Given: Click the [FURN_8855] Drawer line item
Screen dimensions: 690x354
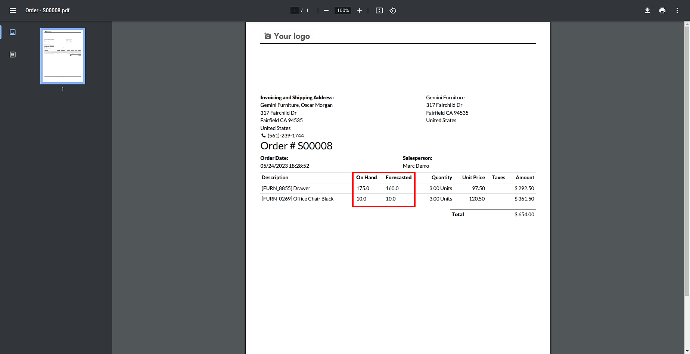Looking at the screenshot, I should [286, 188].
